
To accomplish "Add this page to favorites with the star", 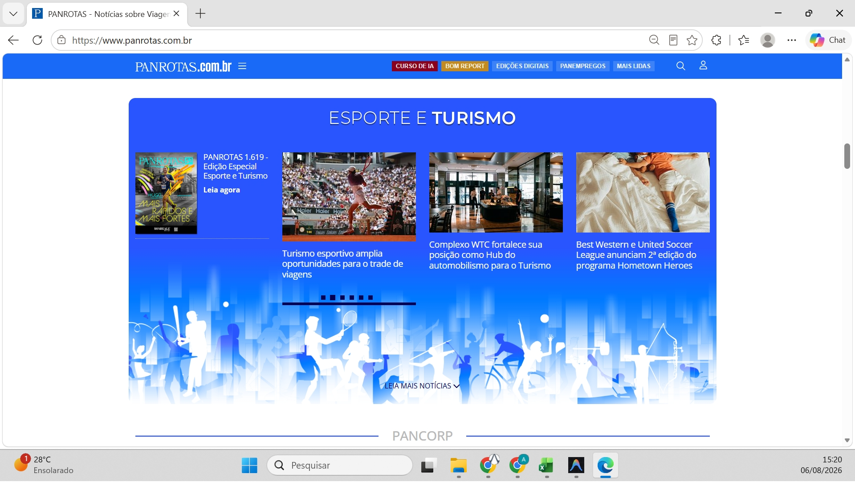I will pyautogui.click(x=692, y=40).
